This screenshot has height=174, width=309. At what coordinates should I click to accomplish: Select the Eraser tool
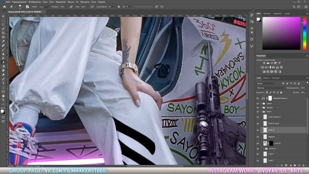[3, 62]
